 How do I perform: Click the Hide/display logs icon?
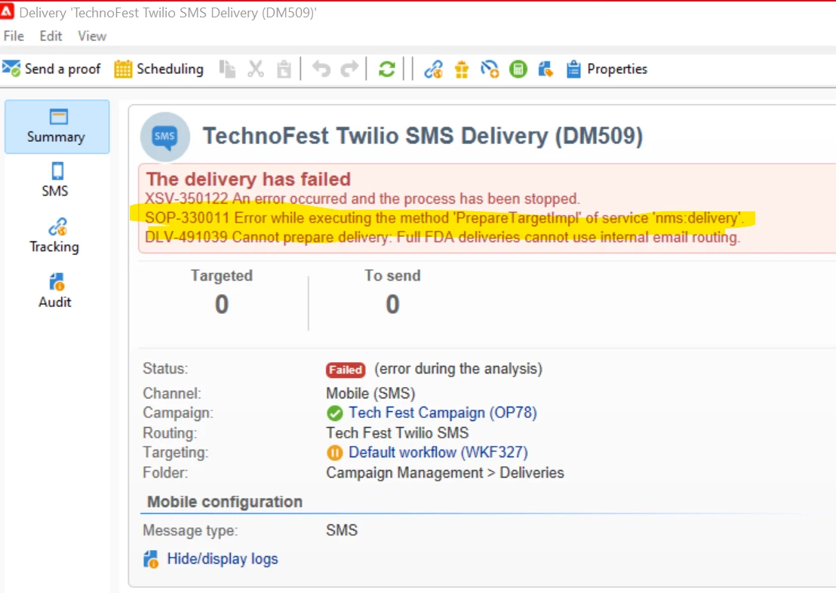[x=151, y=559]
